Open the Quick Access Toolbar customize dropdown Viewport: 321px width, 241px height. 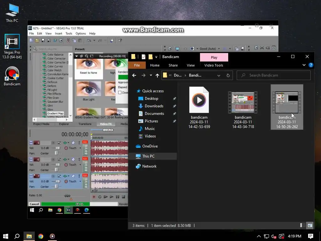[156, 57]
